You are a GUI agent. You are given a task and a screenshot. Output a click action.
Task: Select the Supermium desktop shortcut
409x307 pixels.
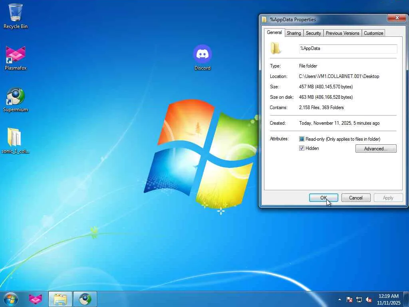16,100
